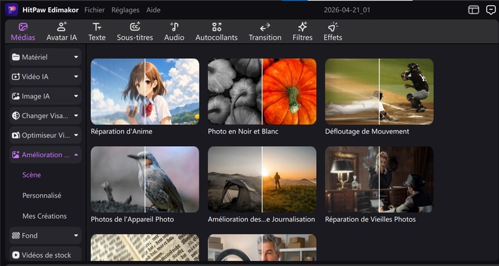Open the Réglages menu
The image size is (499, 266).
[x=125, y=10]
